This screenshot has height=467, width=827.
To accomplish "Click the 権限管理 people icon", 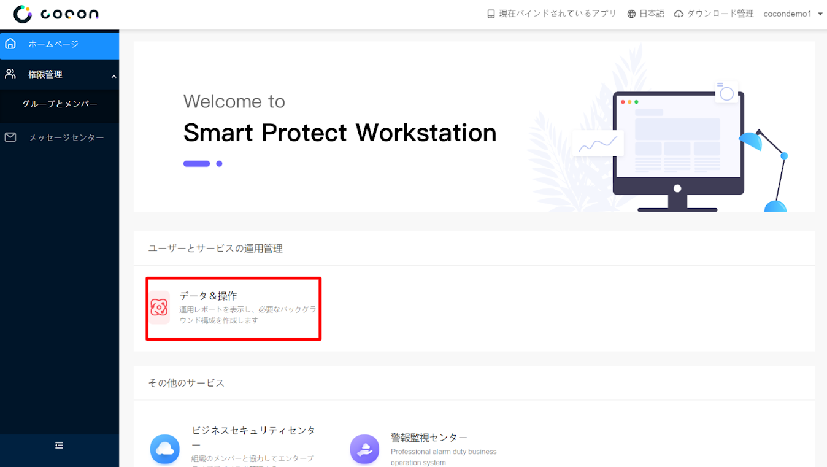I will (10, 74).
